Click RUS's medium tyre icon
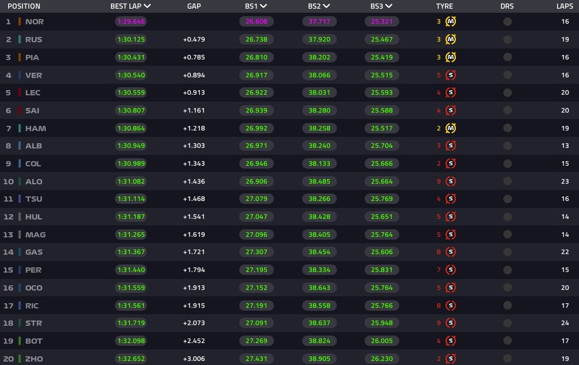The image size is (579, 365). 451,39
